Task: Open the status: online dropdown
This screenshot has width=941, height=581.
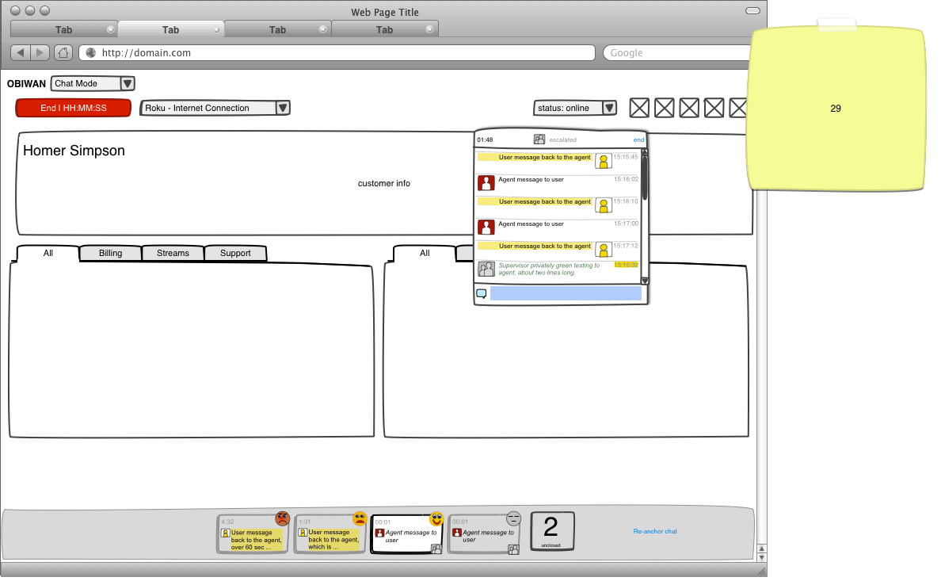Action: pos(575,108)
